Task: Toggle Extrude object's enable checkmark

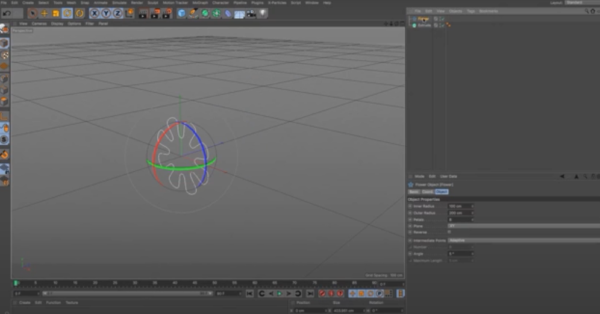Action: 442,25
